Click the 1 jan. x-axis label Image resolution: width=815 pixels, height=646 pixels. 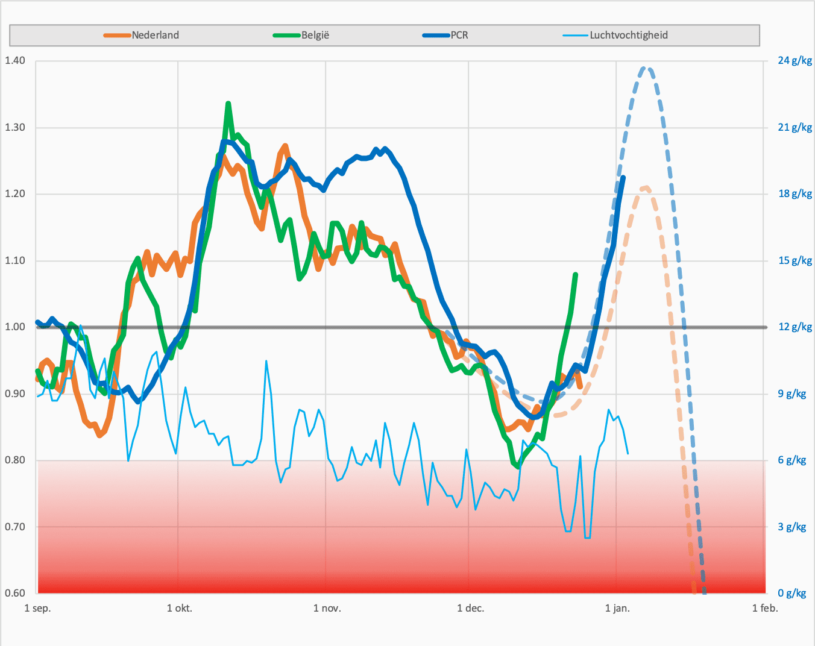coord(617,608)
